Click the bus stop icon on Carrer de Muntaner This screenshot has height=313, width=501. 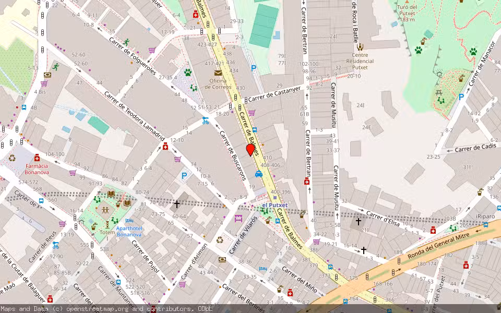(118, 282)
